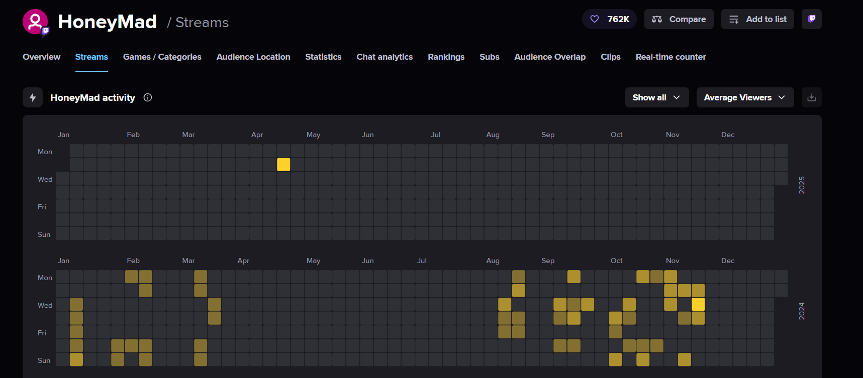Viewport: 863px width, 378px height.
Task: Click the lightning bolt activity icon
Action: coord(33,97)
